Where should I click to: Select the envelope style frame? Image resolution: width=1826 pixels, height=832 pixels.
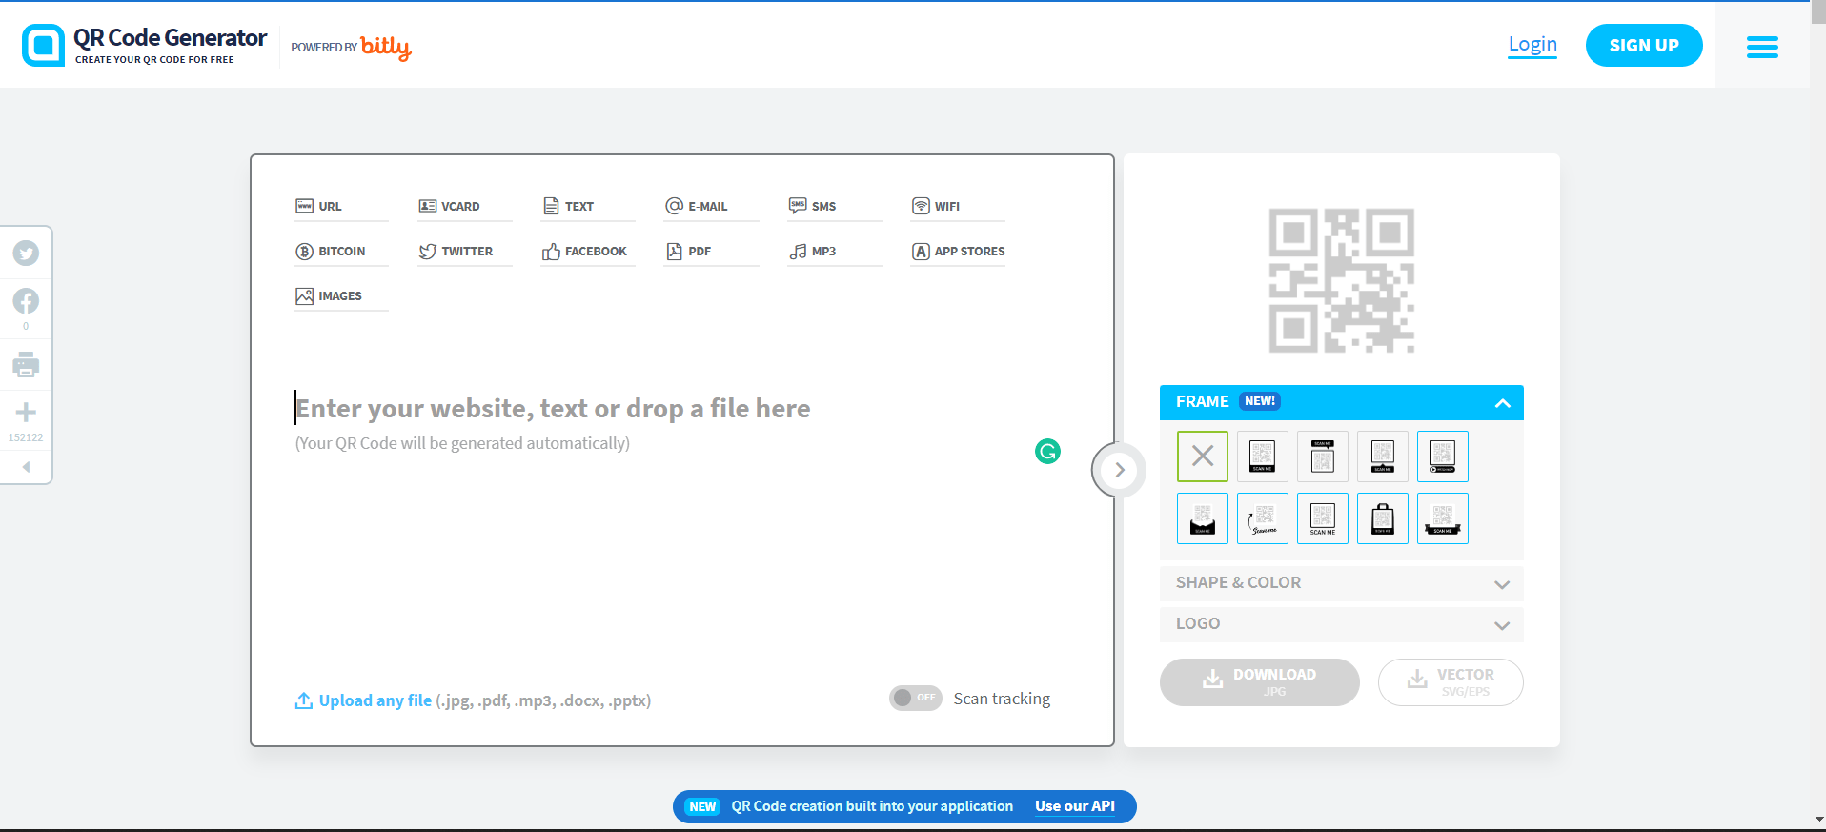[x=1203, y=518]
